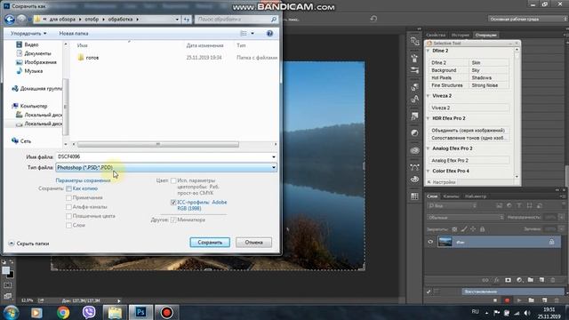
Task: Filter layers by adjustment layers icon
Action: coord(509,205)
